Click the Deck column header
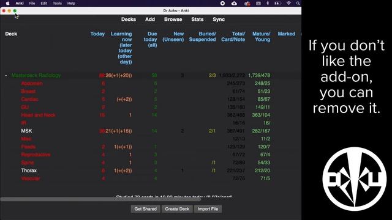The height and width of the screenshot is (220, 392). coord(11,34)
